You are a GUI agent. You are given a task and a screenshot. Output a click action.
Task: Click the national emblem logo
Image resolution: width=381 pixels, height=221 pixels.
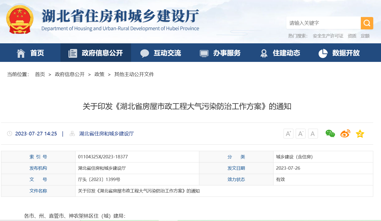click(19, 20)
